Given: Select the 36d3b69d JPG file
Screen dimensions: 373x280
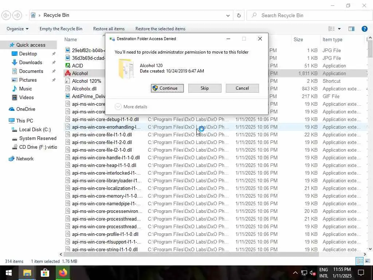Looking at the screenshot, I should tap(88, 58).
